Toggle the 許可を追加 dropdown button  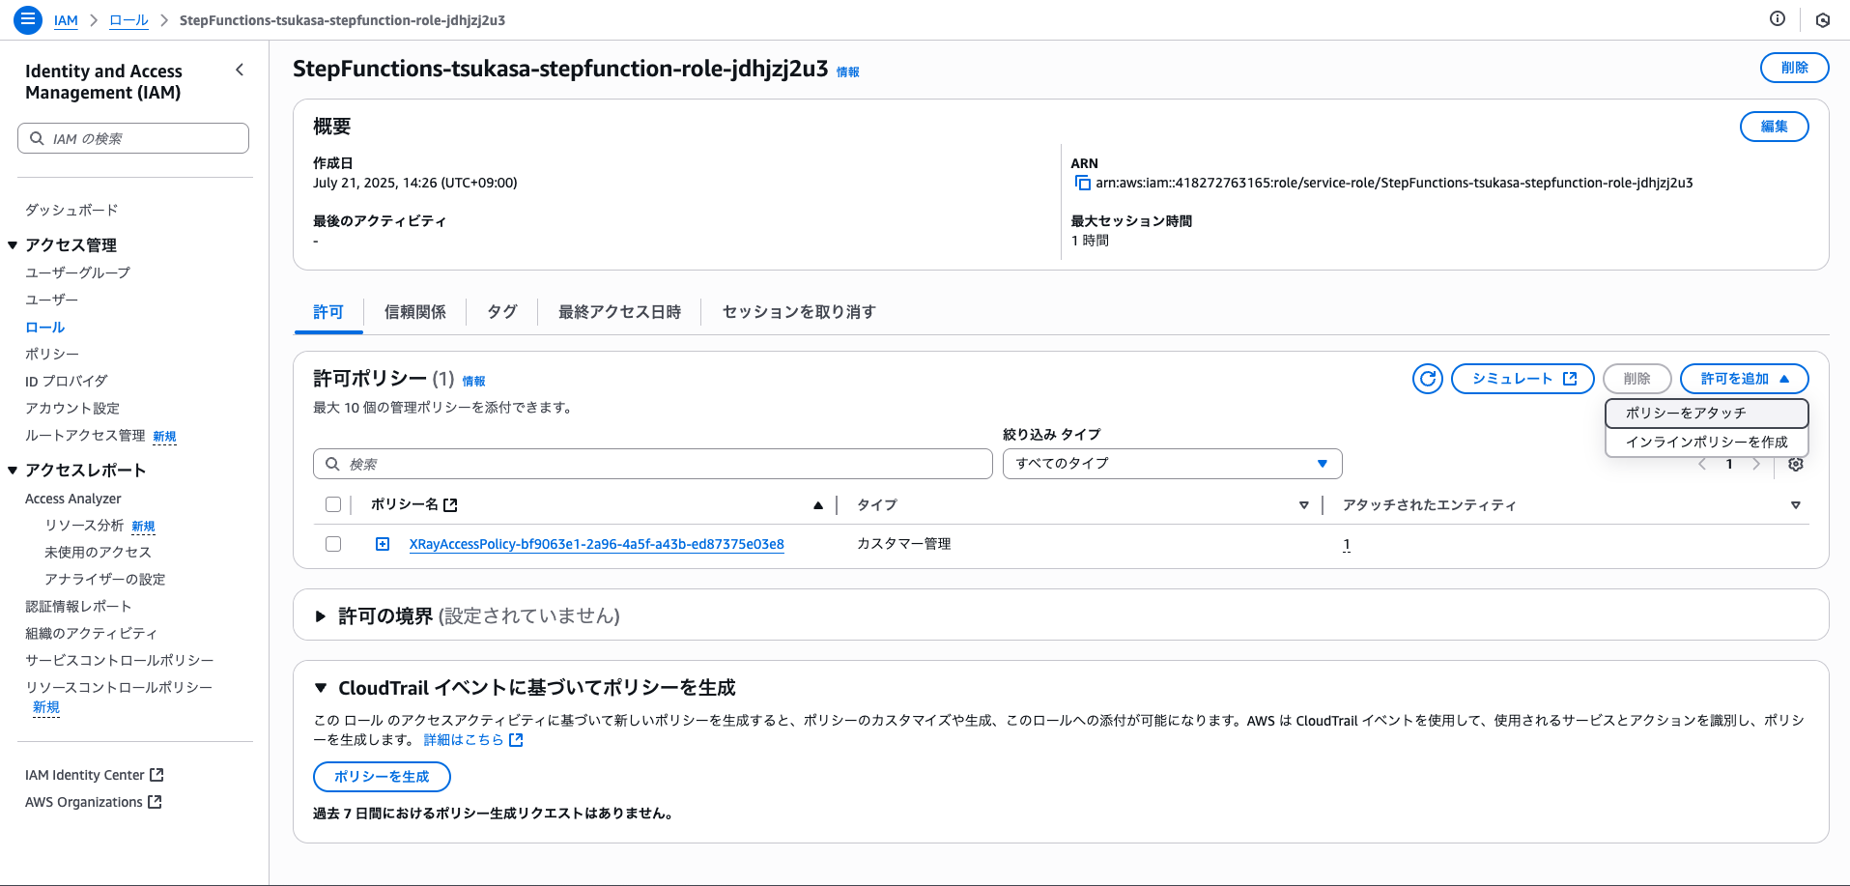pyautogui.click(x=1745, y=379)
